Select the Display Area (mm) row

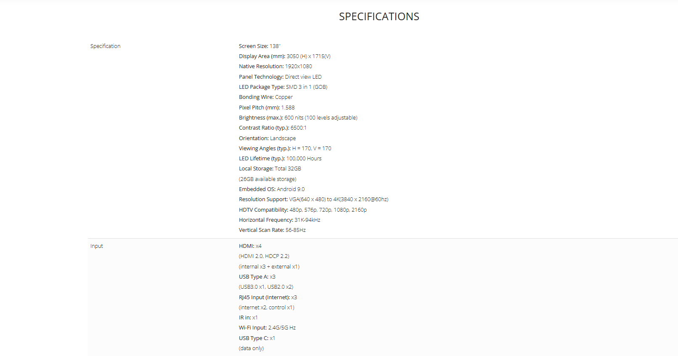[x=284, y=56]
